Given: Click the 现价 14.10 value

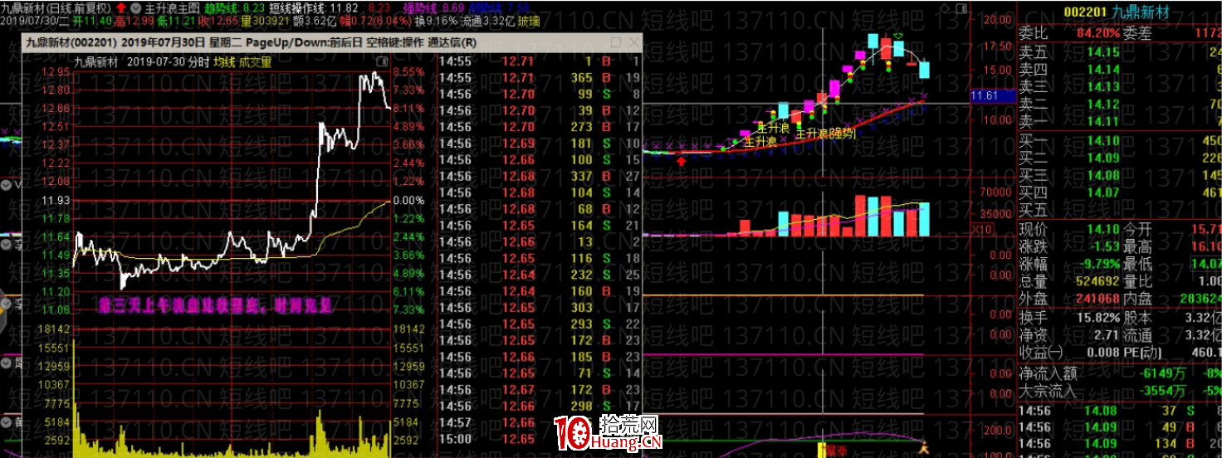Looking at the screenshot, I should point(1102,230).
